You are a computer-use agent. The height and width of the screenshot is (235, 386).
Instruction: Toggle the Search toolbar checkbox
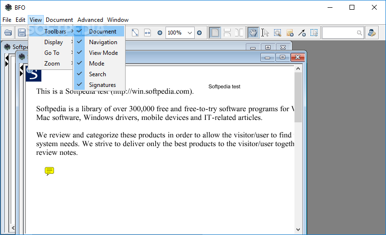99,74
